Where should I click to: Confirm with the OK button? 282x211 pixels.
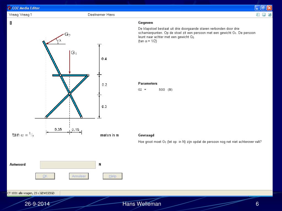pyautogui.click(x=45, y=176)
